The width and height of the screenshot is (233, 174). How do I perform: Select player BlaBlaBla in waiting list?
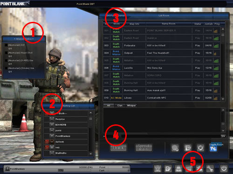(x=66, y=153)
